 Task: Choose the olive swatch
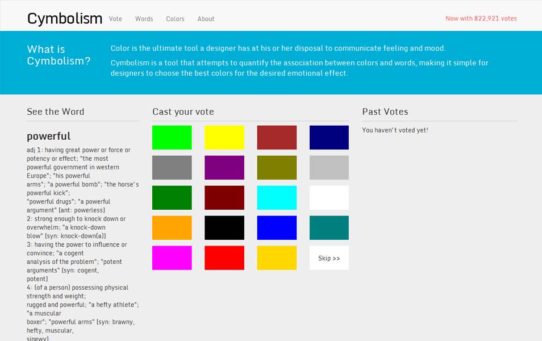click(277, 168)
